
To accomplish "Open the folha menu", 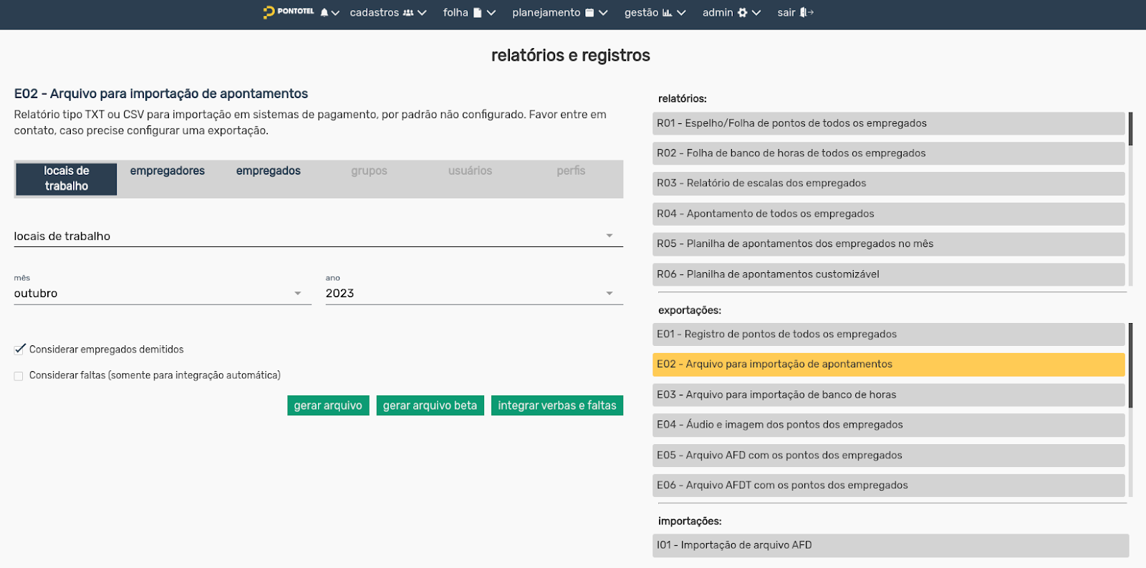I will (469, 13).
